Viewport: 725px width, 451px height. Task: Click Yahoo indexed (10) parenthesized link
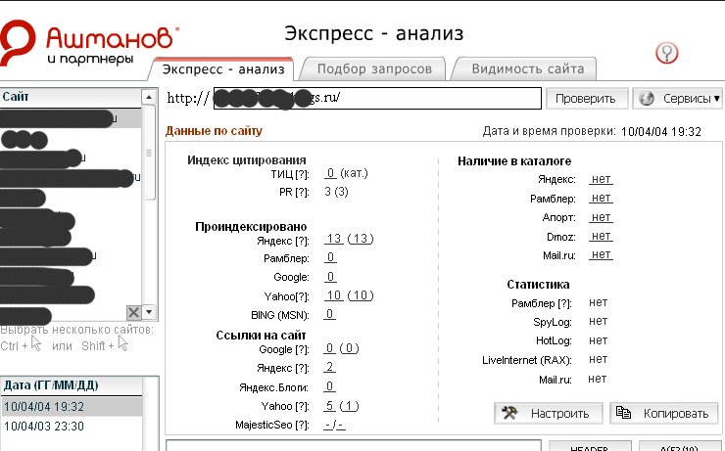pos(361,295)
